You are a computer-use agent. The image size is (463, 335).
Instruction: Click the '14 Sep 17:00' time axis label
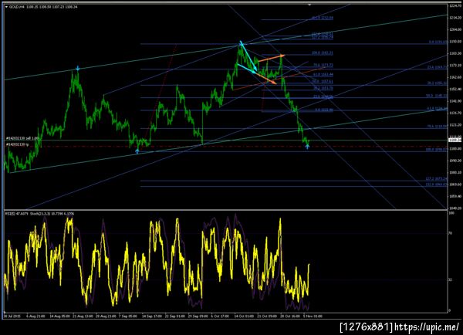pyautogui.click(x=152, y=316)
